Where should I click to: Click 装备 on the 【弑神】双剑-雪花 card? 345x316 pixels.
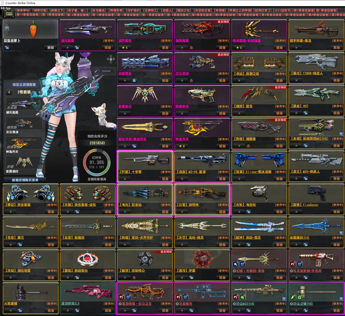(279, 245)
